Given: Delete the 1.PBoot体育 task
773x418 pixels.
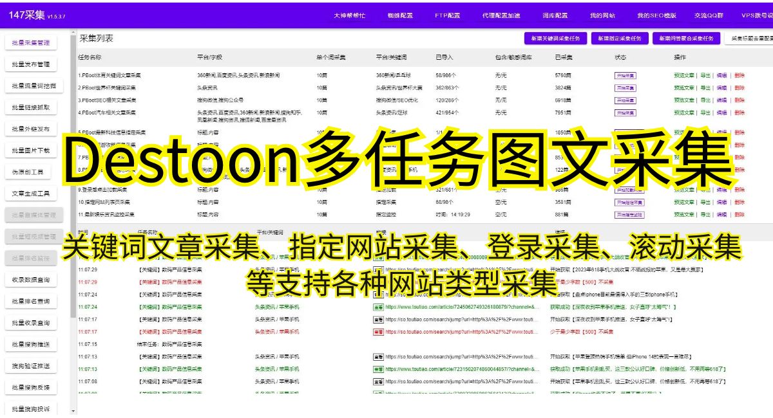Looking at the screenshot, I should click(x=739, y=75).
